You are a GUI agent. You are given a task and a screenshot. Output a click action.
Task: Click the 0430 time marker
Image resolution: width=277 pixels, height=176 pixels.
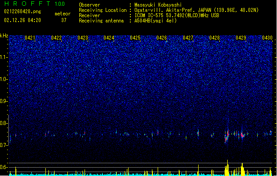tap(267, 38)
